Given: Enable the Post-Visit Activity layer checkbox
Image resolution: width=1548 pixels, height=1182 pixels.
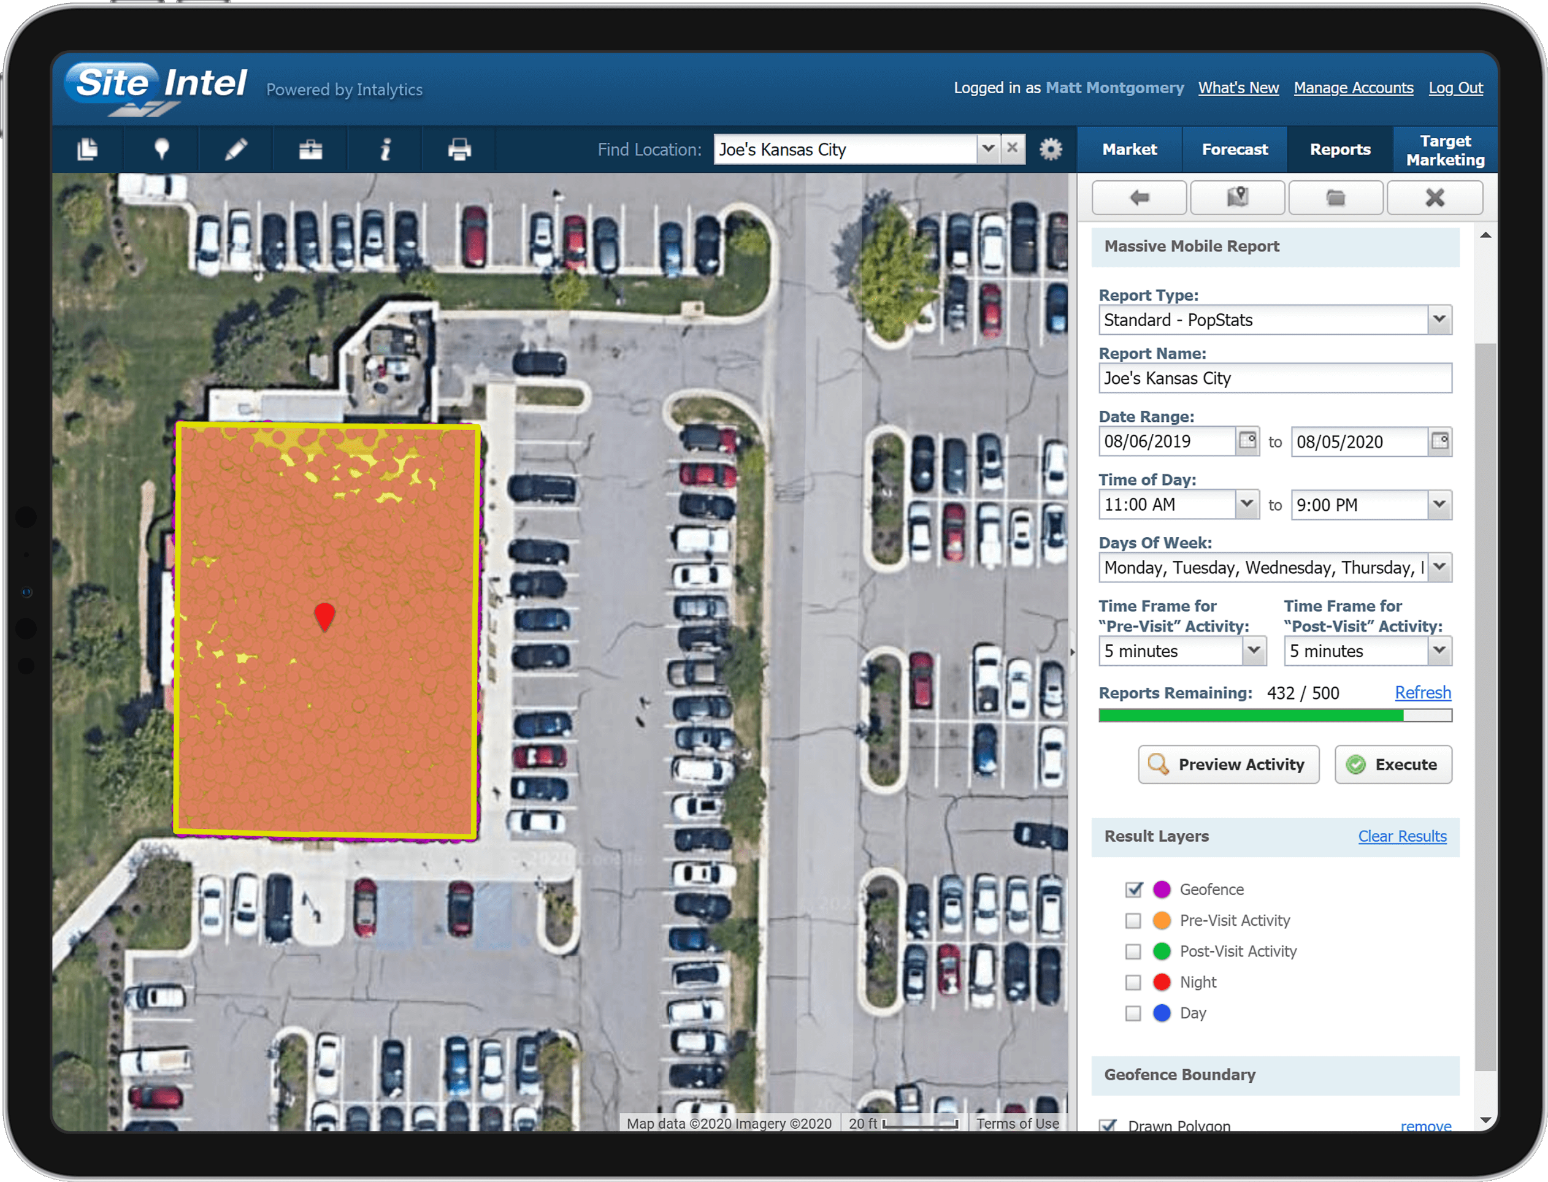Looking at the screenshot, I should click(1133, 951).
